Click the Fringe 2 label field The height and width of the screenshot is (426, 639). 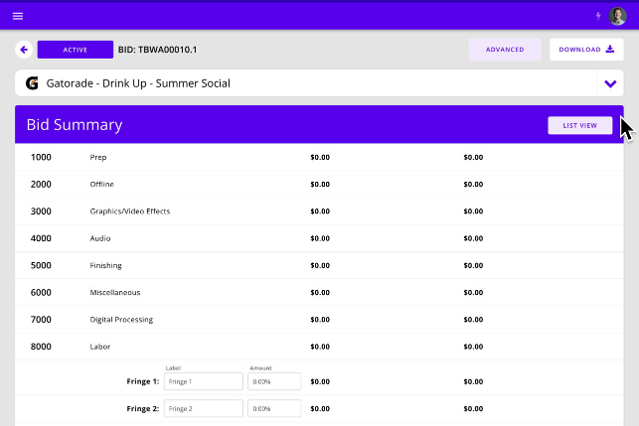click(x=203, y=408)
